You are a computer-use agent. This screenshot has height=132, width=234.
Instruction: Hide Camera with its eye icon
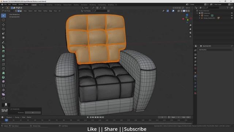coord(232,15)
